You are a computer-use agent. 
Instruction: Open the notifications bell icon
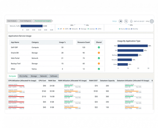(x=131, y=21)
